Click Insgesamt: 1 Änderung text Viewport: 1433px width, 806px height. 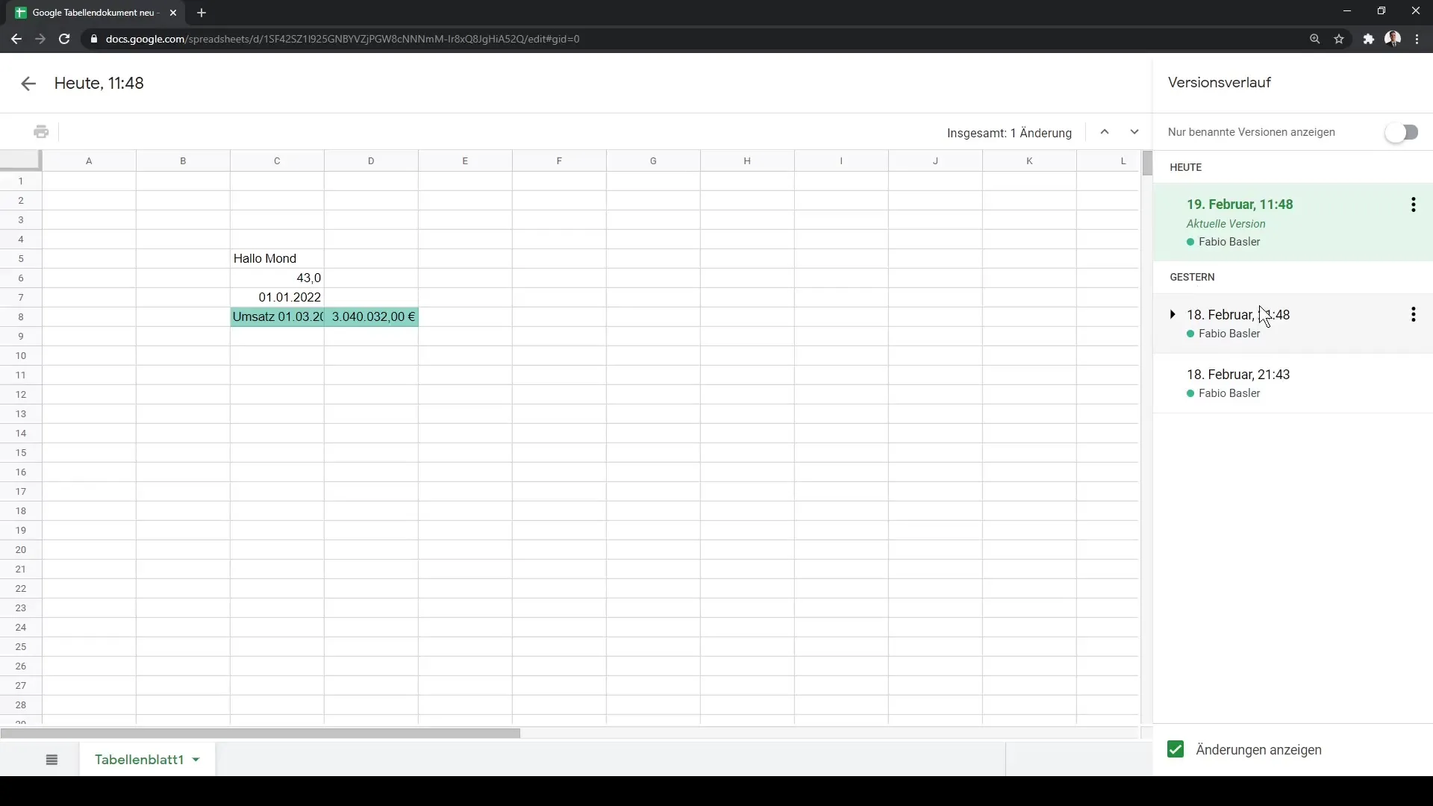tap(1009, 133)
